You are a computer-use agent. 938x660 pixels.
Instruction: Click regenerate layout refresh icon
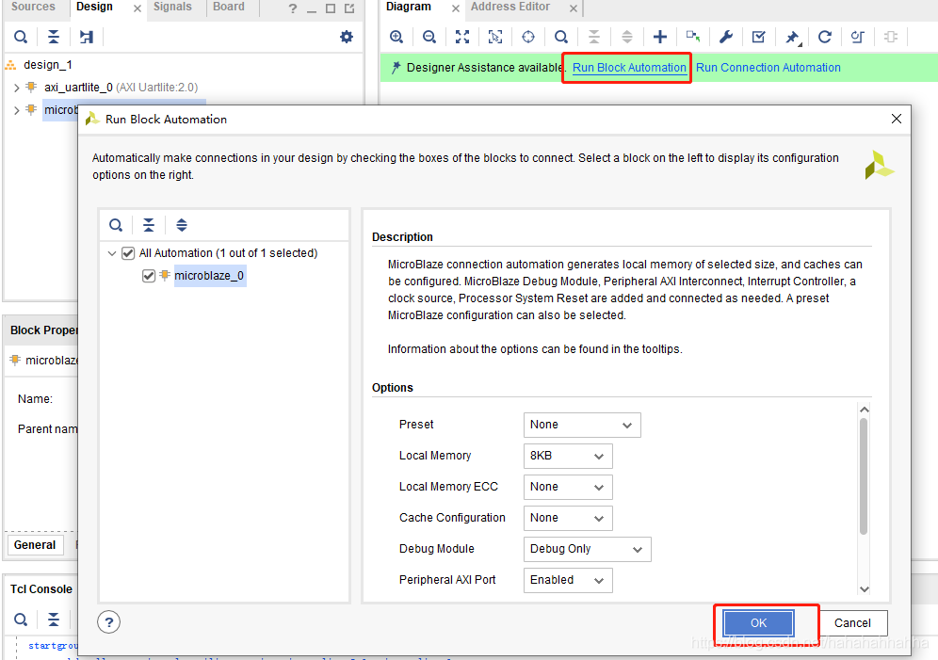(825, 37)
